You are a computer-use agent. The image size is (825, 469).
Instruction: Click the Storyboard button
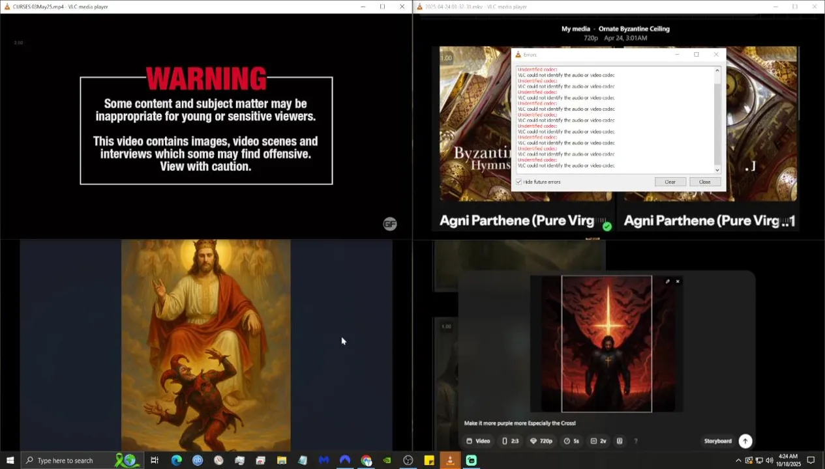coord(718,441)
